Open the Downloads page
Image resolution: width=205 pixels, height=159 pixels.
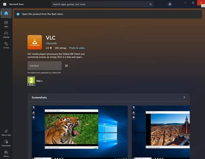[6, 143]
